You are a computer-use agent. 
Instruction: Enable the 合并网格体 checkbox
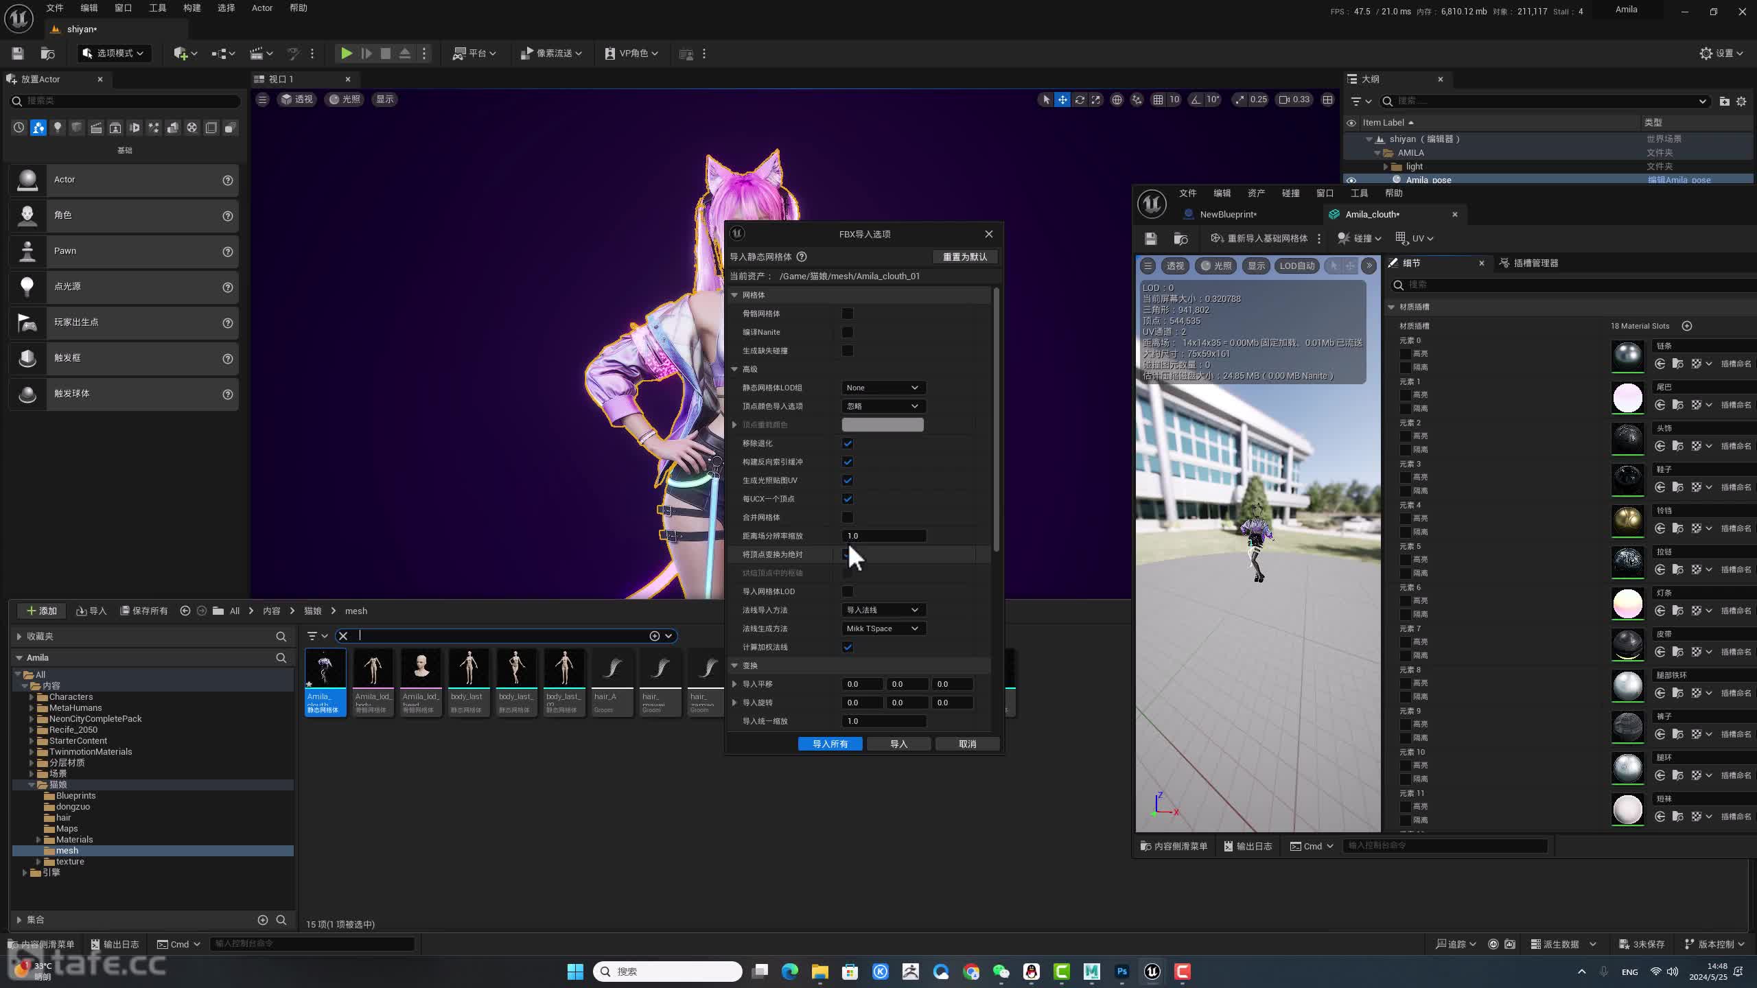(848, 517)
